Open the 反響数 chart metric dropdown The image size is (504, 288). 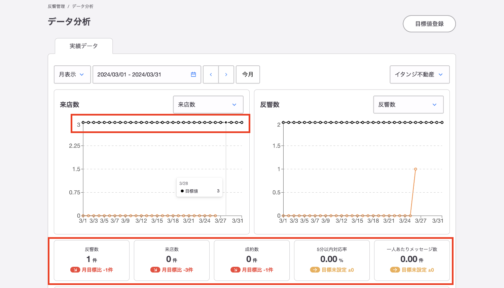[x=408, y=105]
